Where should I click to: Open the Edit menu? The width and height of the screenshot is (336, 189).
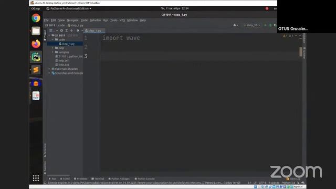(x=54, y=20)
